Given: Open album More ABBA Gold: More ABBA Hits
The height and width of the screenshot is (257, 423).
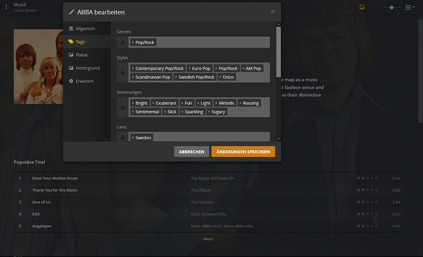Looking at the screenshot, I should point(222,226).
